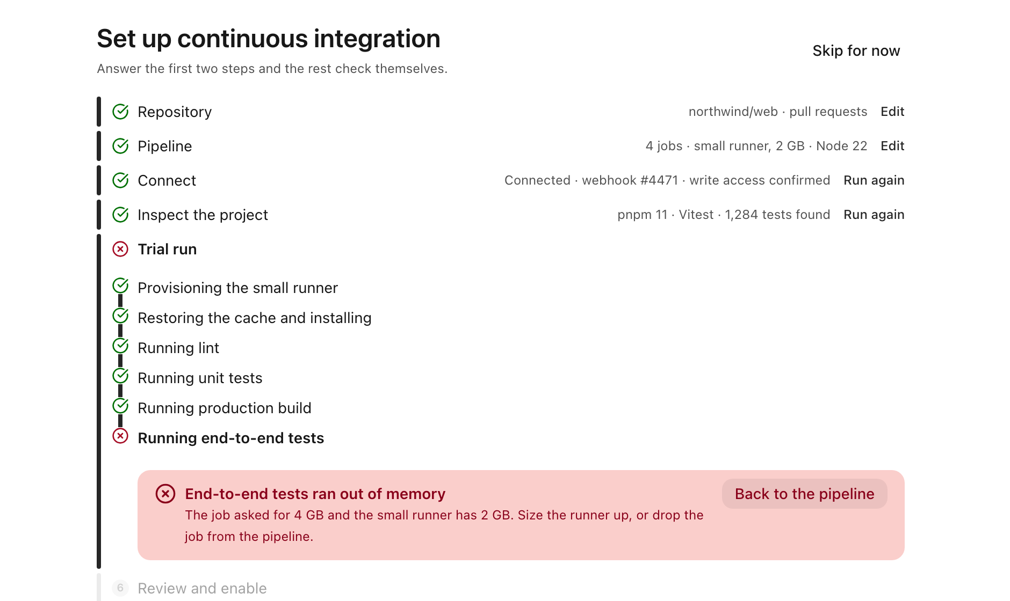Click the step number 6 badge
Screen dimensions: 1010x601
point(120,588)
